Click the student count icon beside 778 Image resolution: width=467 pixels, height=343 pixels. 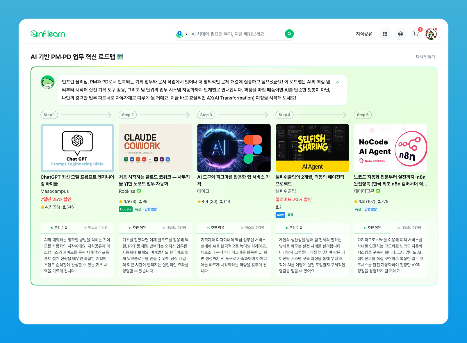point(379,201)
